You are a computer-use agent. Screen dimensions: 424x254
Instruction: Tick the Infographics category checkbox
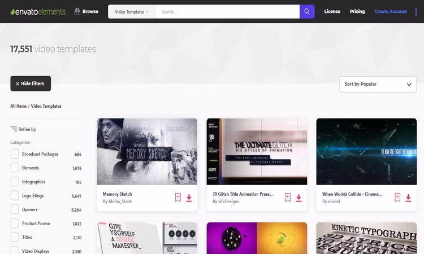click(x=15, y=182)
